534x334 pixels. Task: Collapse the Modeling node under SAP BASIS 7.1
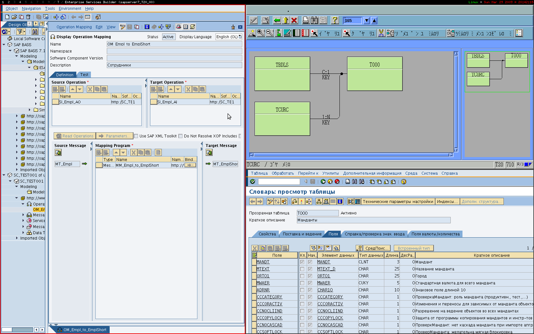click(x=17, y=56)
